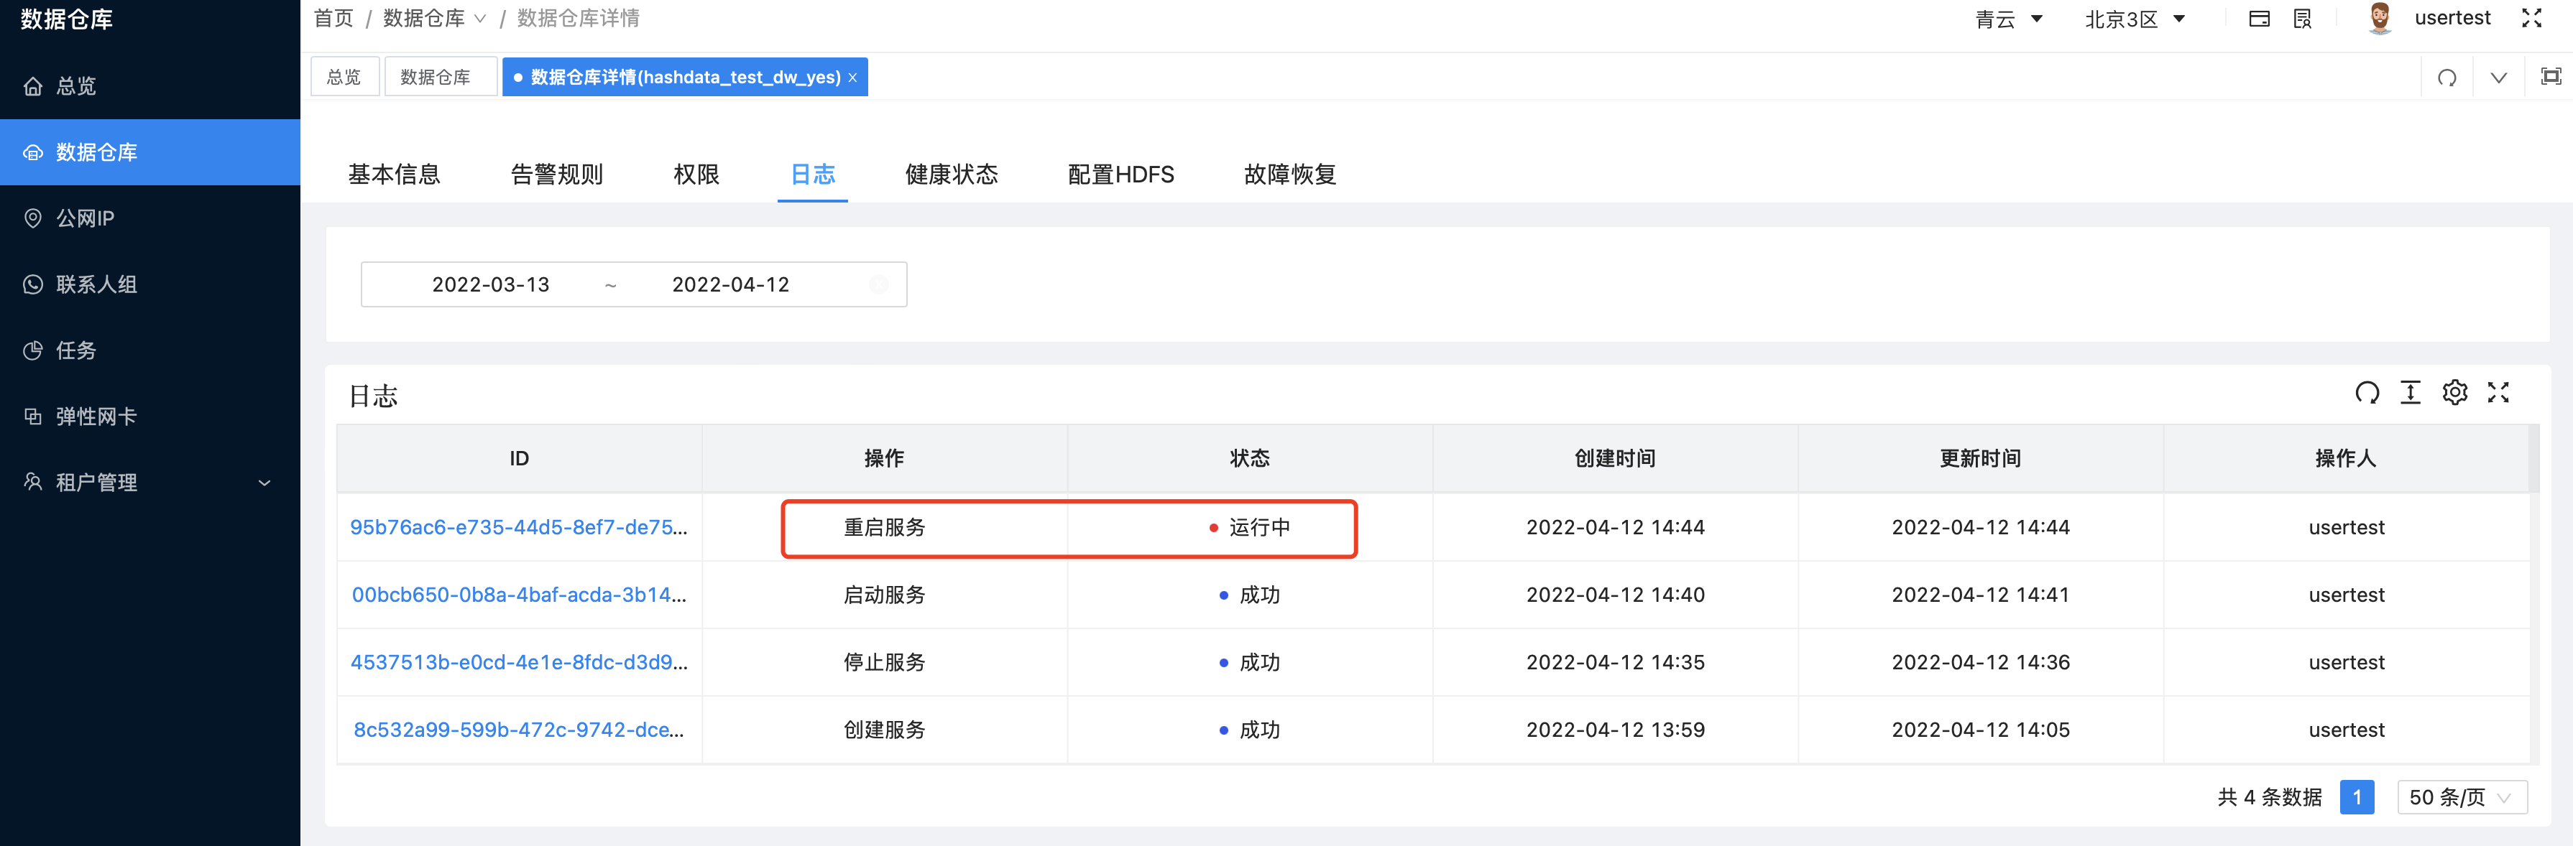Close the 数据仓库详情(hashdata_test_dw_yes) tab
2573x846 pixels.
pos(854,77)
